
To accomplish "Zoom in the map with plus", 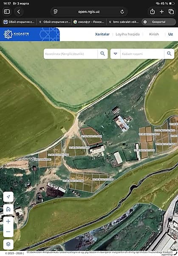I will 8,221.
